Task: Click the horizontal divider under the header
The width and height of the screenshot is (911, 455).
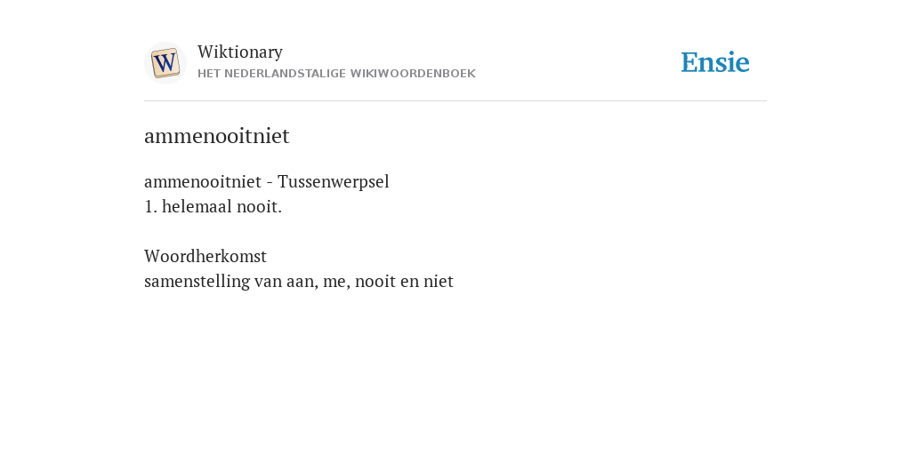Action: tap(455, 101)
